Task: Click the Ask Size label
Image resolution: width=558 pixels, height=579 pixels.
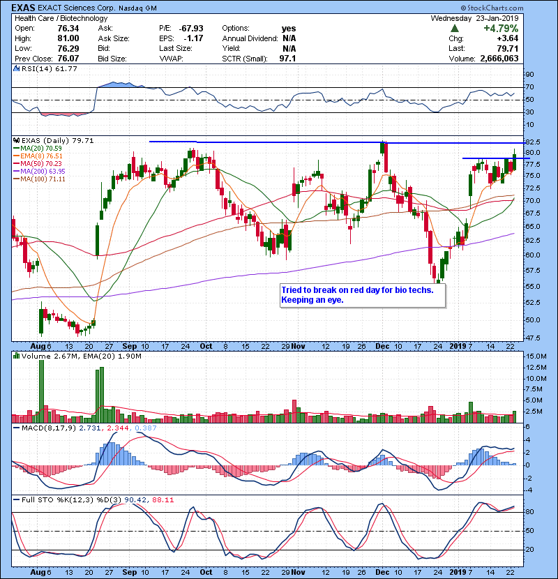Action: click(x=114, y=38)
